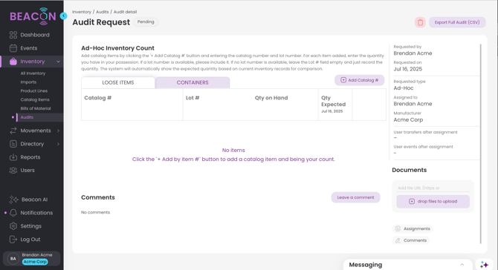
Task: Open Audits in the breadcrumb
Action: (103, 12)
